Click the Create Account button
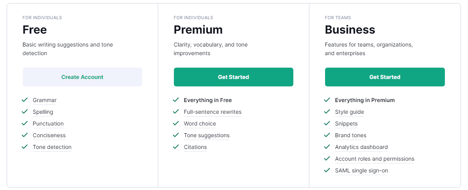Viewport: 468px width, 190px height. click(x=82, y=77)
